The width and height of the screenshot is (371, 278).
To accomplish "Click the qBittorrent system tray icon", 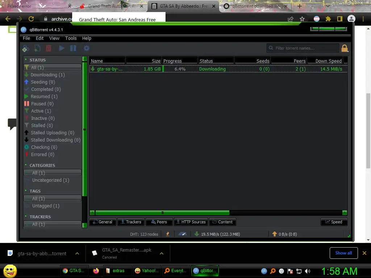I will coord(264,271).
